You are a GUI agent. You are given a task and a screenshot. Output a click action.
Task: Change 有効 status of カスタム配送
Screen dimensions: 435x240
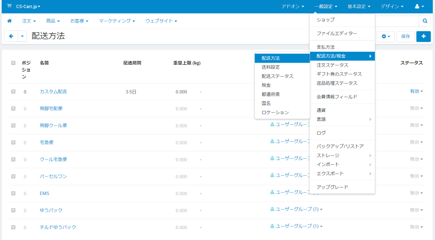tap(416, 91)
